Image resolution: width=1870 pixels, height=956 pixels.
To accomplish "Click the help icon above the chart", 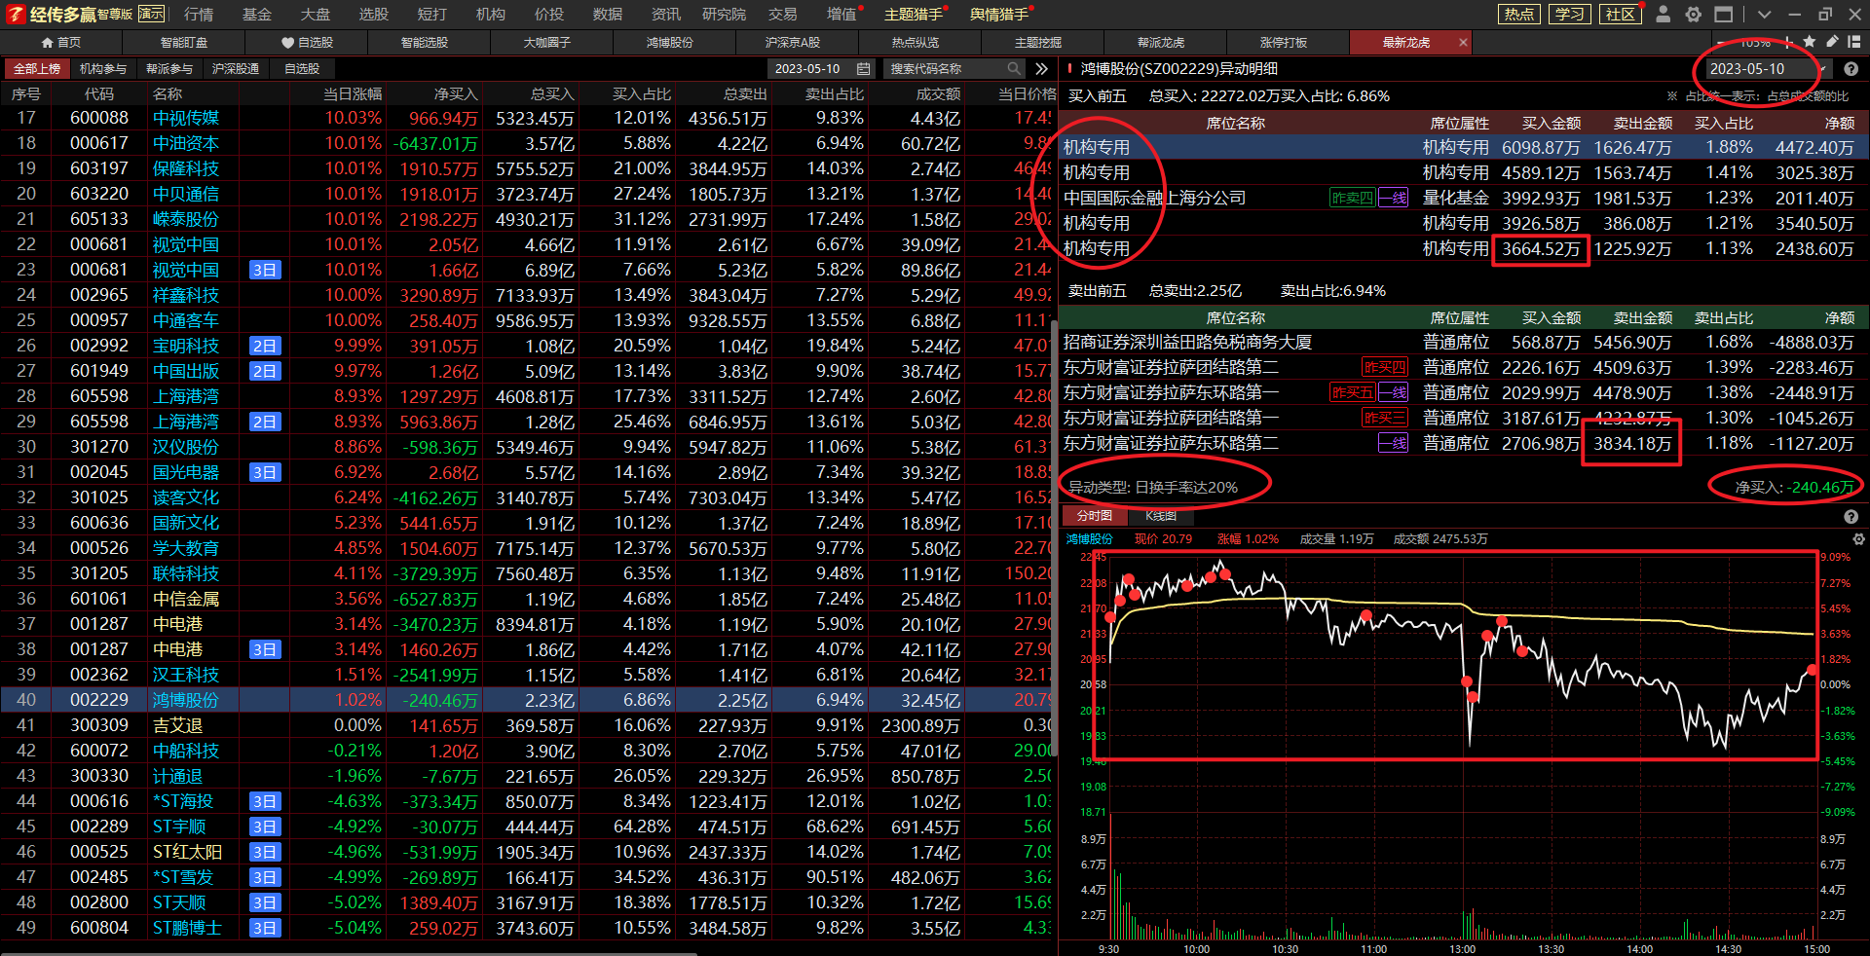I will (x=1851, y=517).
